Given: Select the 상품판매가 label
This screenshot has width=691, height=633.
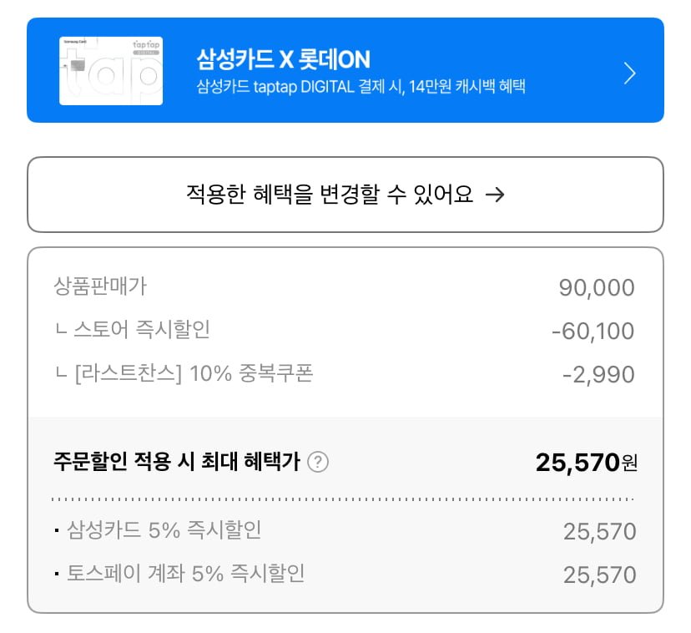Looking at the screenshot, I should point(99,286).
